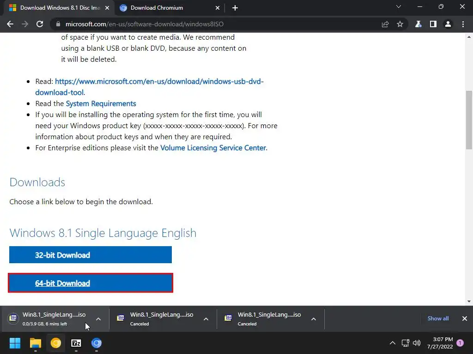Close the downloads bar
The image size is (473, 354).
pos(465,319)
